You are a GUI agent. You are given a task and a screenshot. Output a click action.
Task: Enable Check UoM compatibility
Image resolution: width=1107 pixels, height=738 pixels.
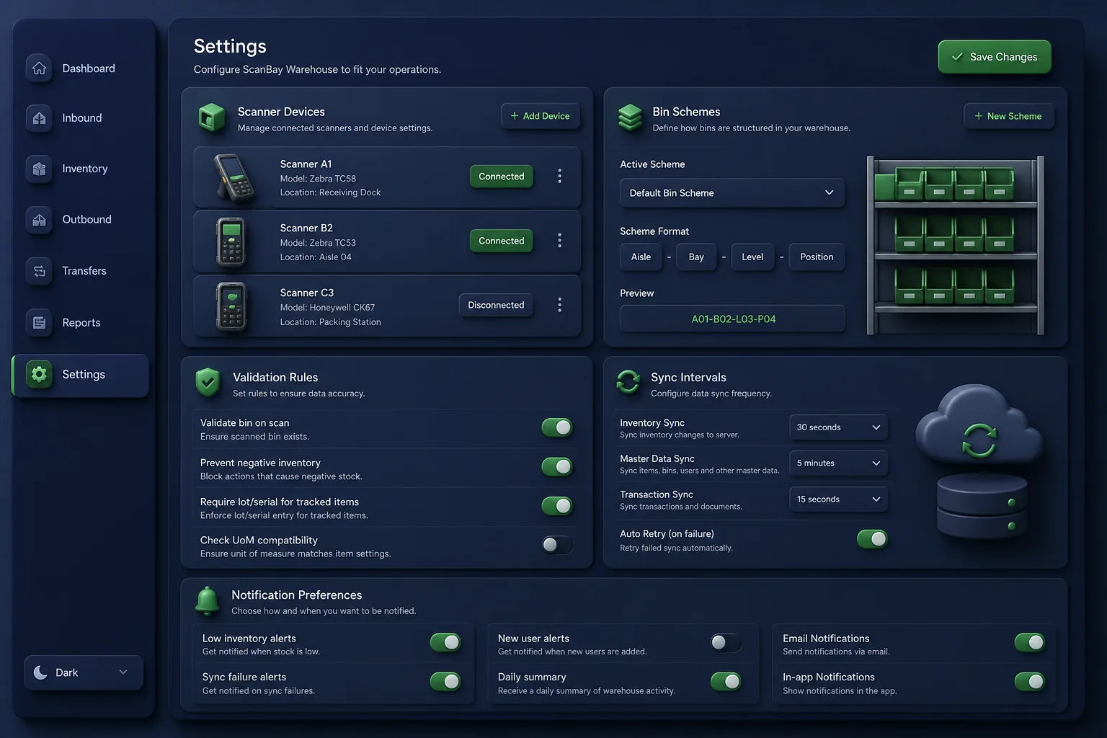[x=557, y=545]
